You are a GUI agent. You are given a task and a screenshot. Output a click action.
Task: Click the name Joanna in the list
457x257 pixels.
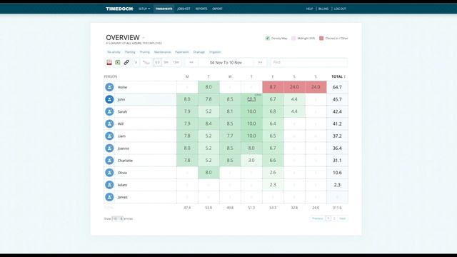123,148
